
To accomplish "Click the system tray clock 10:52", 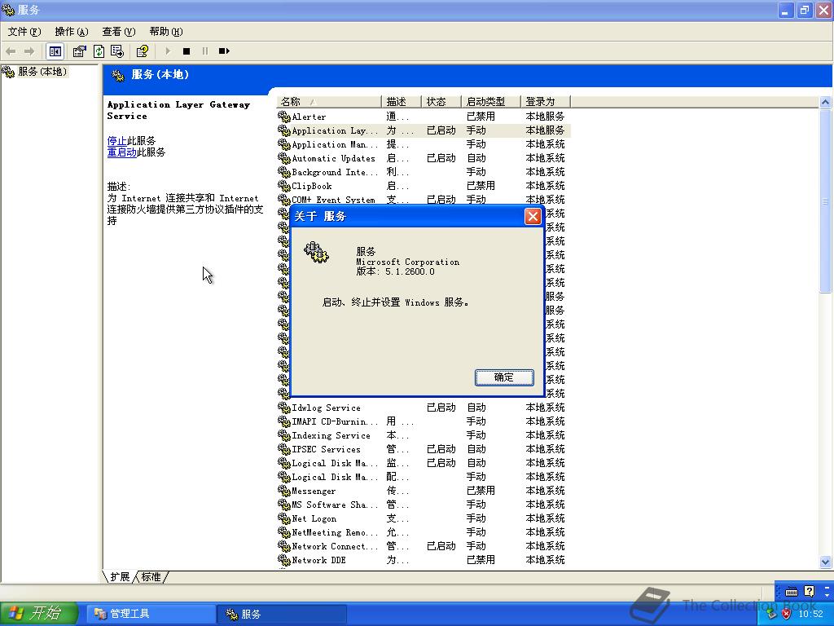I will point(810,614).
